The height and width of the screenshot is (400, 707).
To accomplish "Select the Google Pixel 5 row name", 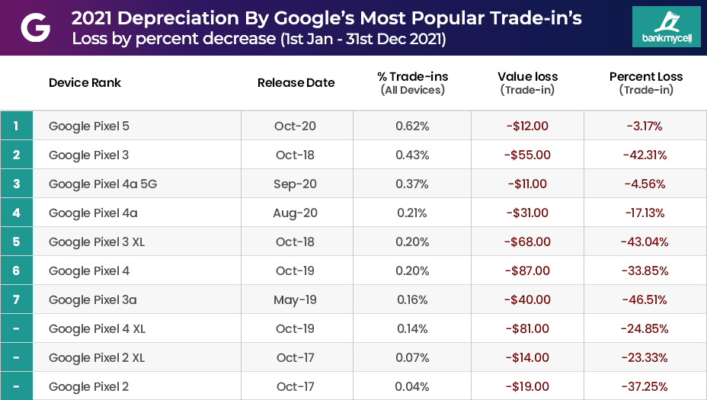I will [88, 126].
